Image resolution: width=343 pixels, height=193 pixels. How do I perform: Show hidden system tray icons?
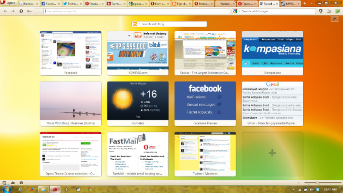(294, 189)
